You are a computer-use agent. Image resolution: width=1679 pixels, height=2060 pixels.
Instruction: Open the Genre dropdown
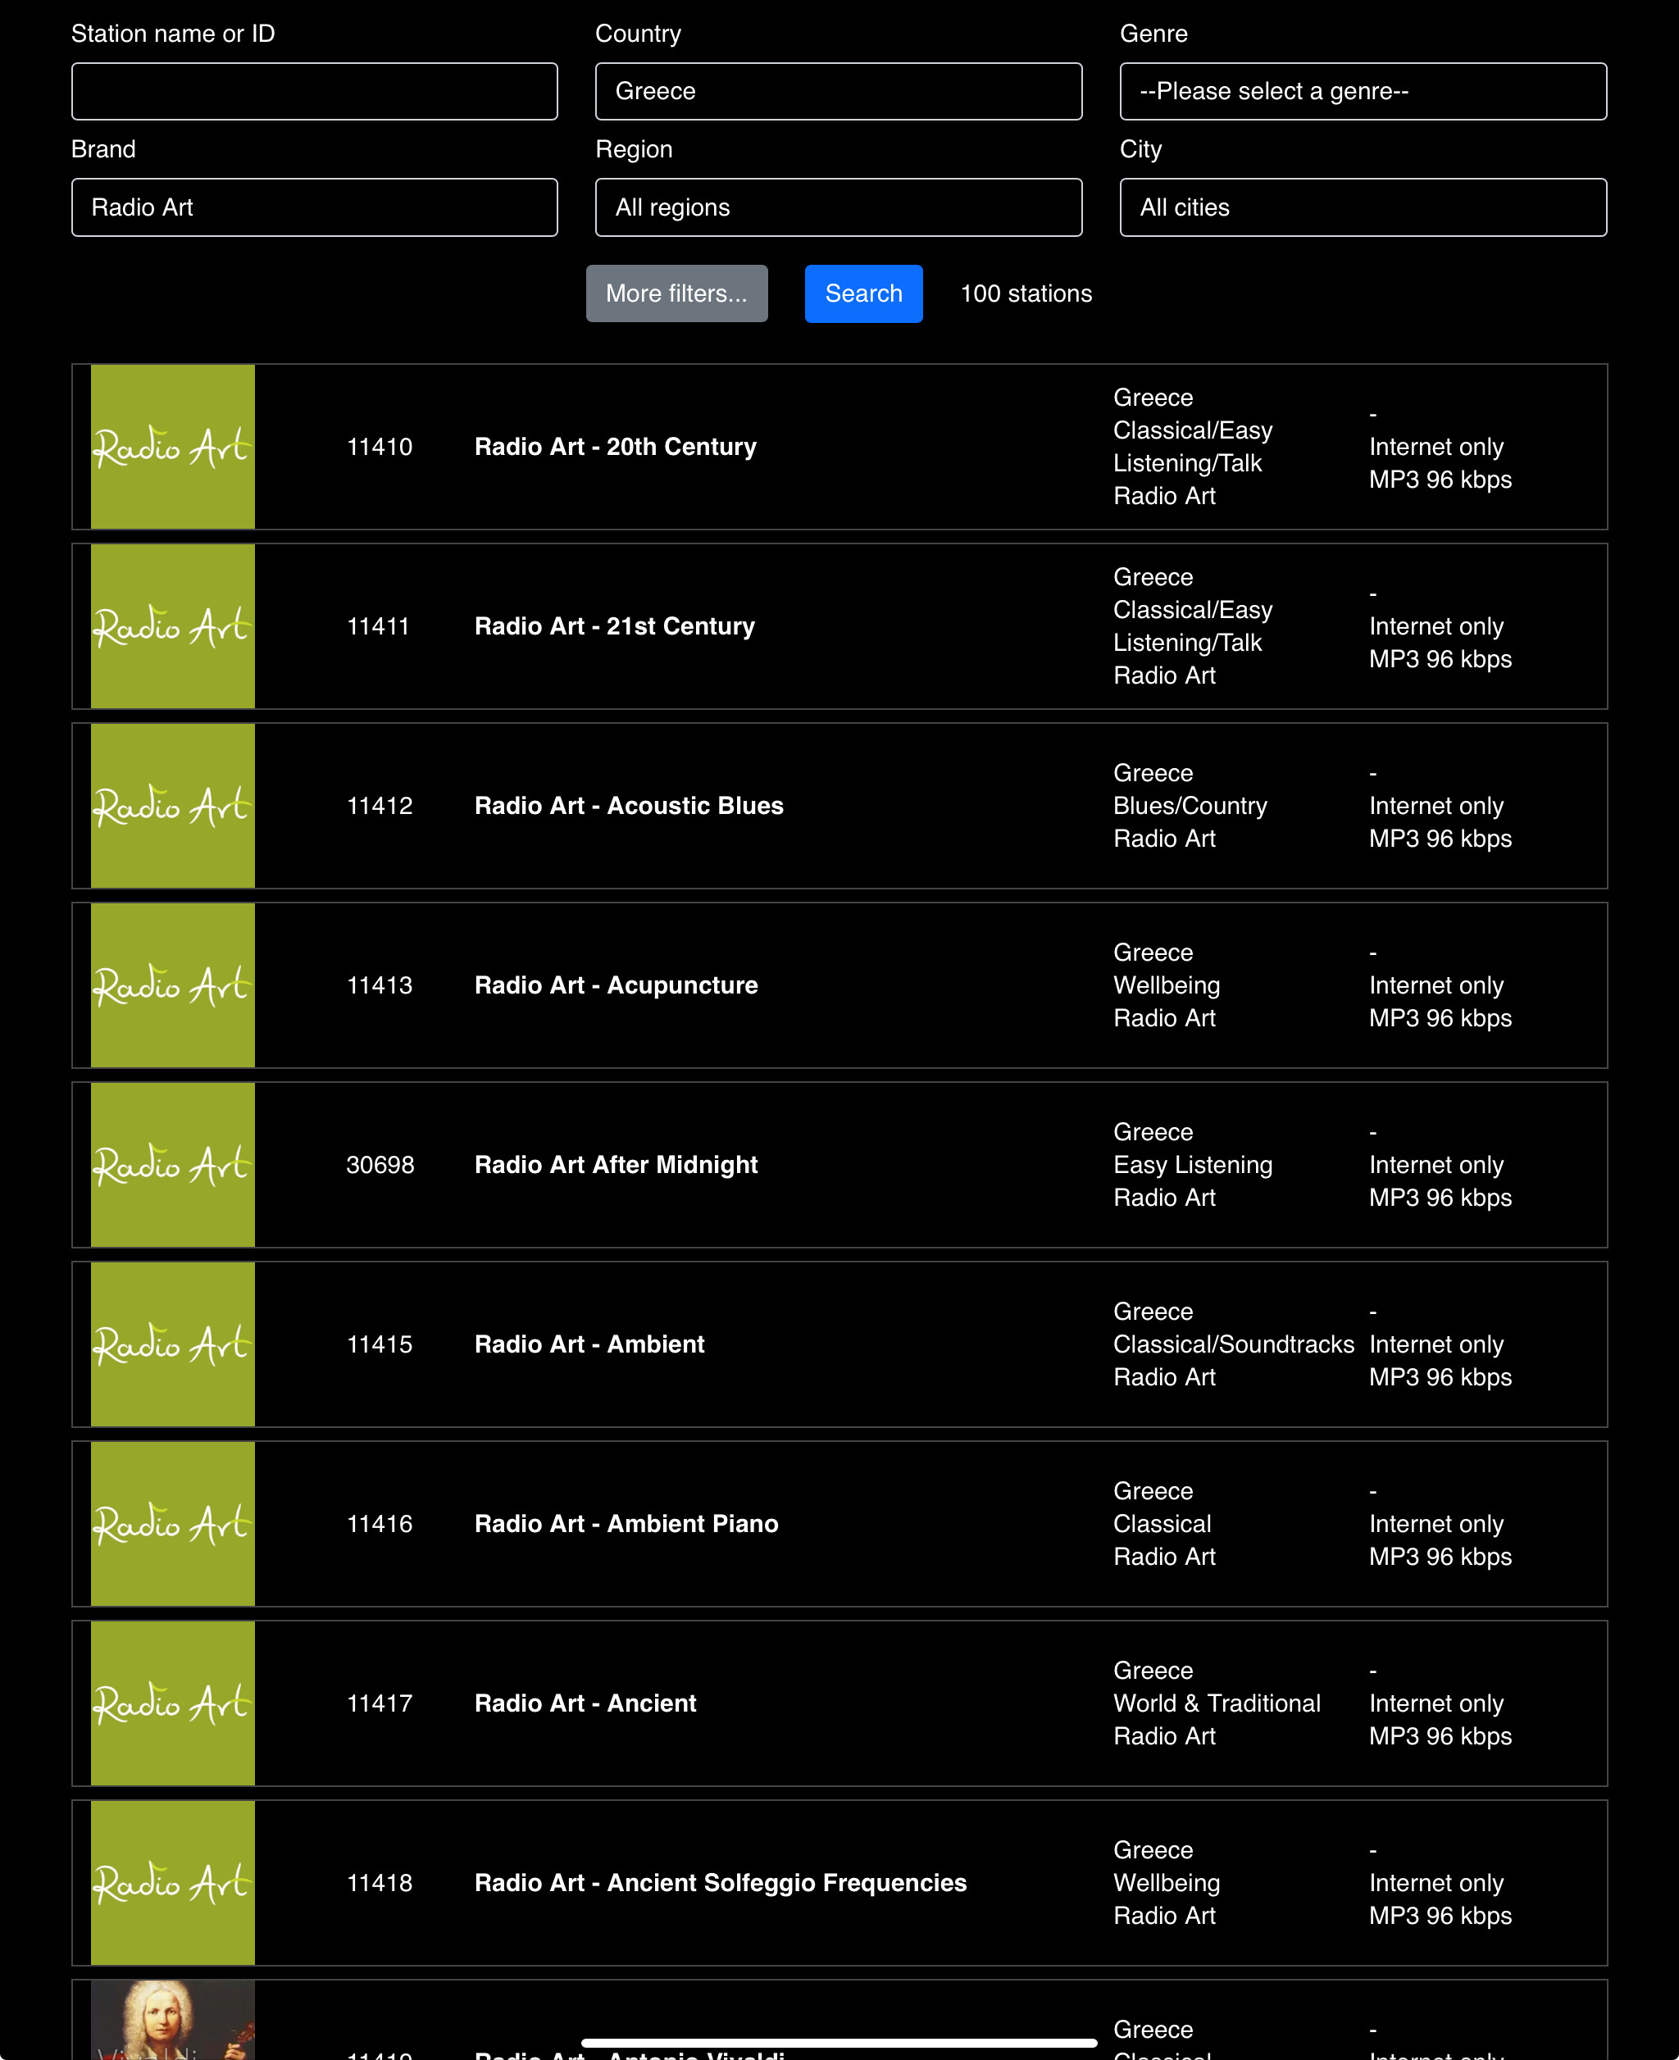1363,91
